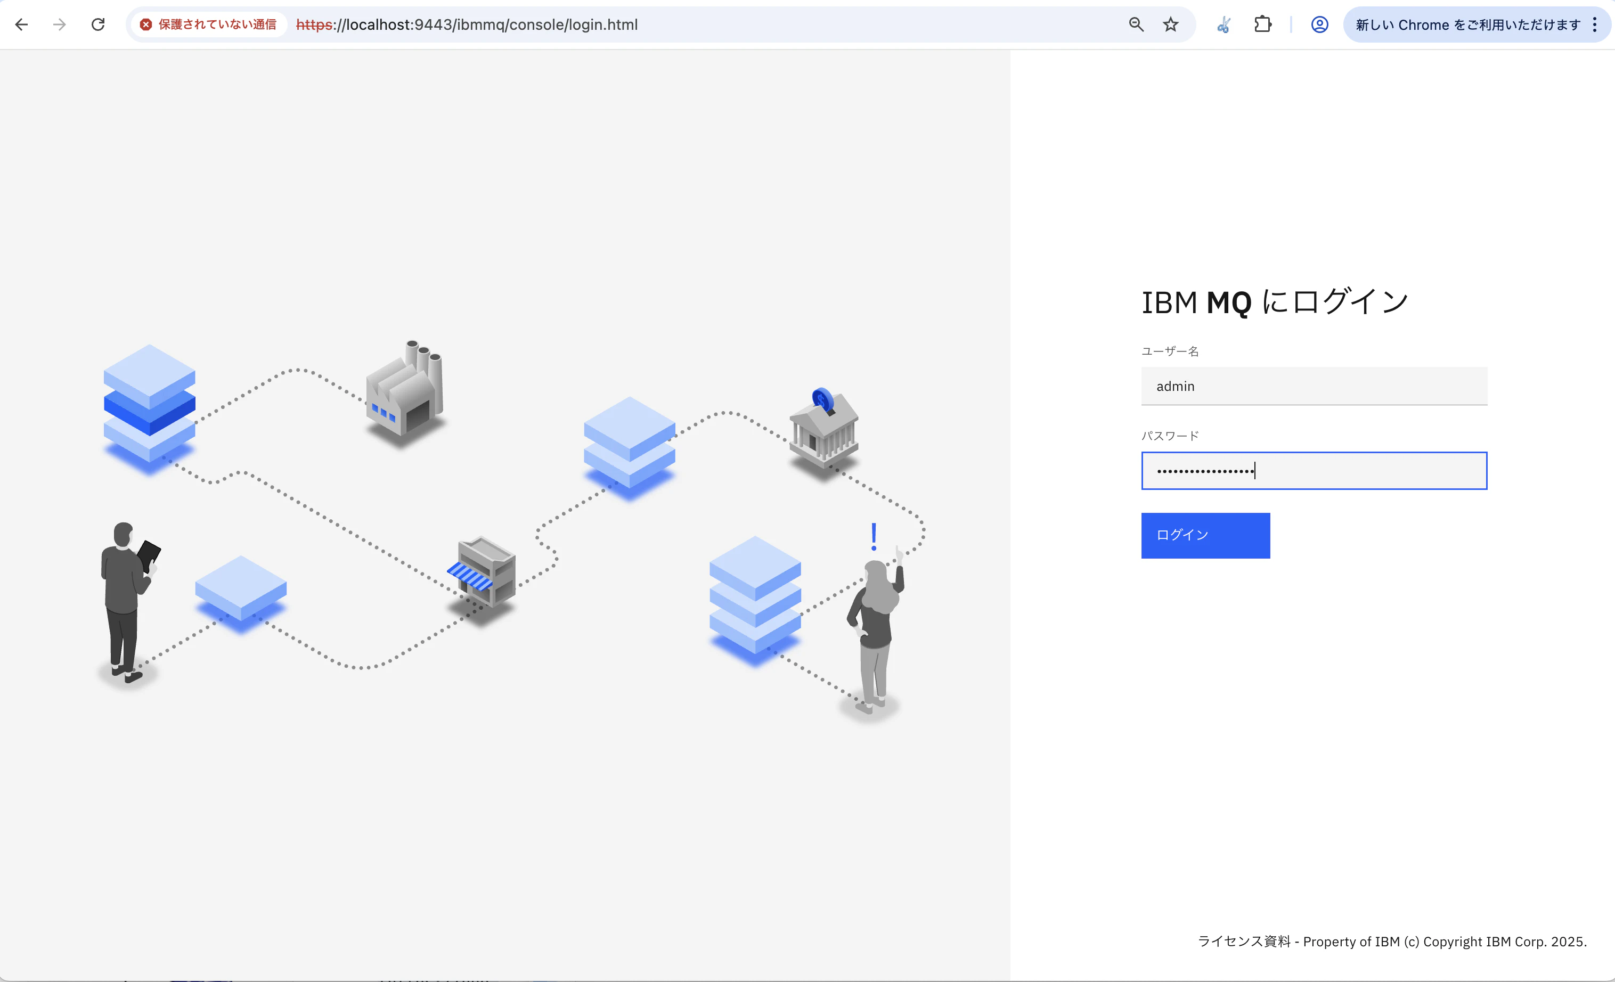Screen dimensions: 1615x982
Task: Open the not-secure connection warning badge
Action: [x=210, y=25]
